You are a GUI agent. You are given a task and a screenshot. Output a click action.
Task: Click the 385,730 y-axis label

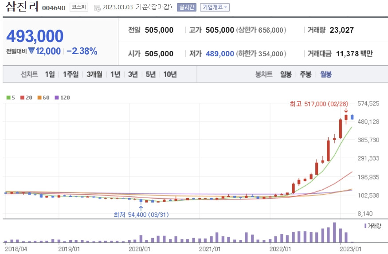368,140
